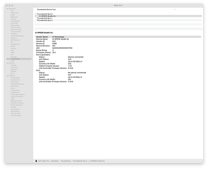
Task: Open Wi-Fi under Network
Action: coord(13,74)
